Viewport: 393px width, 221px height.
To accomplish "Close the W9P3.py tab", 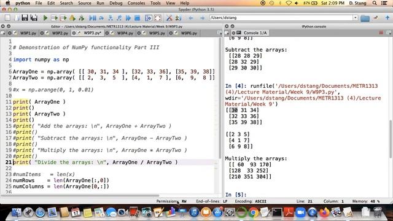I will click(74, 33).
